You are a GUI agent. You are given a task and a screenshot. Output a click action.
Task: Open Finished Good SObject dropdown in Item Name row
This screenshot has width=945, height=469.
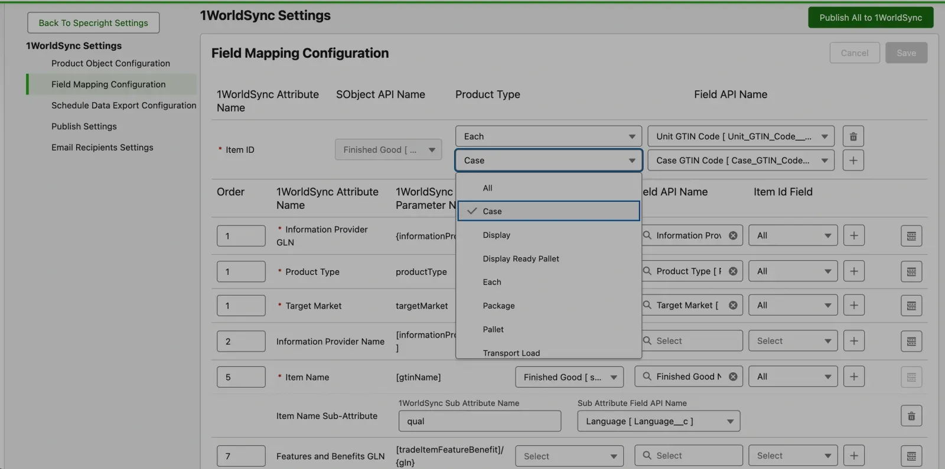click(569, 377)
